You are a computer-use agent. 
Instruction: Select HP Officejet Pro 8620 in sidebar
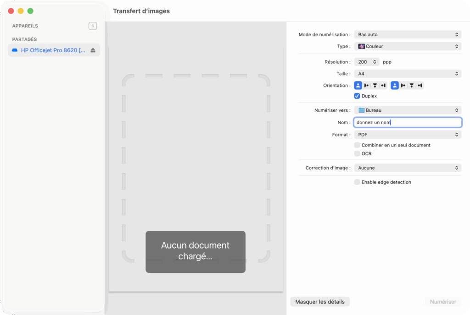click(53, 50)
